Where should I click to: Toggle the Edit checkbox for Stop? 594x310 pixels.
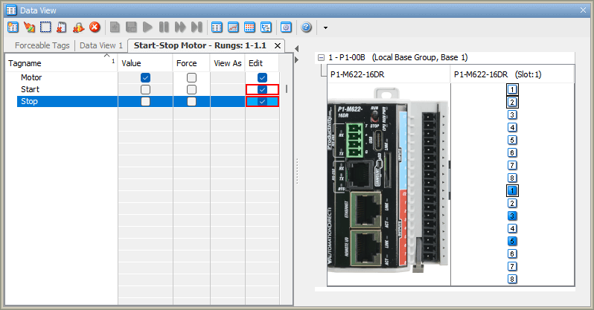[262, 101]
